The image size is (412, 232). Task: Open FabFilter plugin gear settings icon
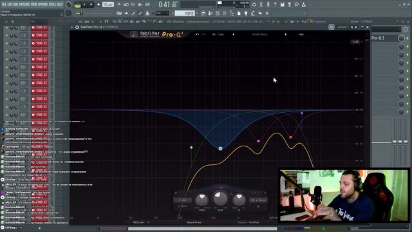(77, 27)
